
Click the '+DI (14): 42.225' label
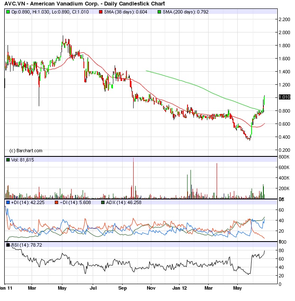click(x=28, y=202)
